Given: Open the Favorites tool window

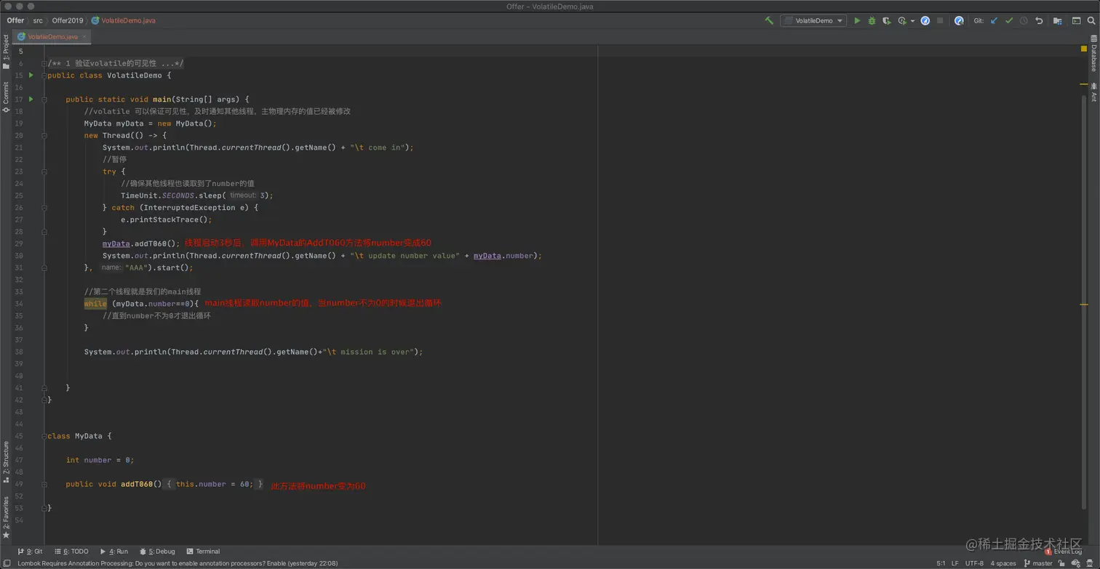Looking at the screenshot, I should [6, 517].
